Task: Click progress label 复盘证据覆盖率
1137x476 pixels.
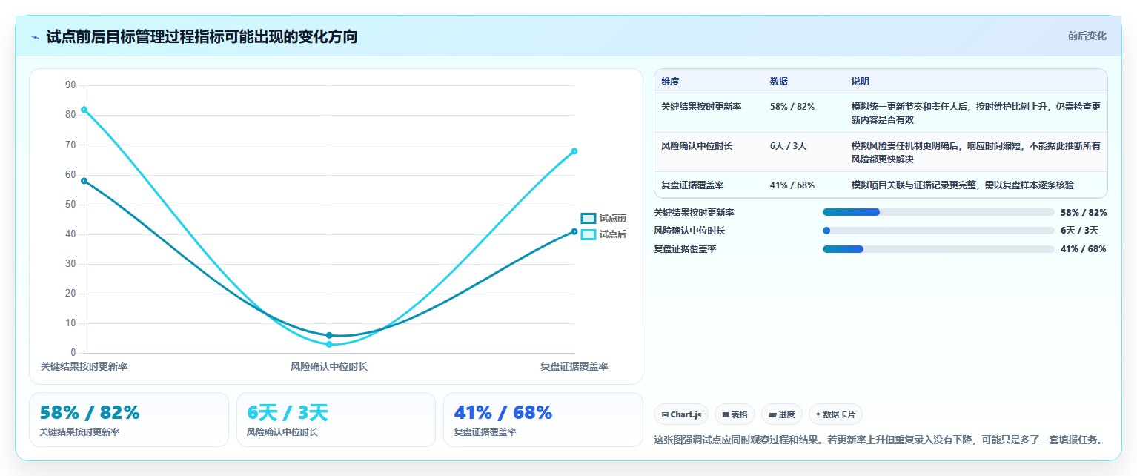Action: (x=685, y=249)
